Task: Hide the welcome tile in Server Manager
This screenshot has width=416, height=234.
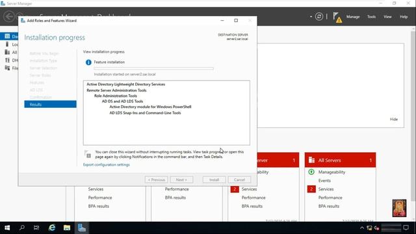Action: pos(394,120)
